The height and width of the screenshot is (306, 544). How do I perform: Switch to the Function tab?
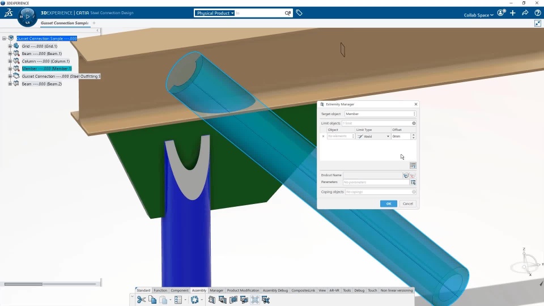(x=160, y=290)
